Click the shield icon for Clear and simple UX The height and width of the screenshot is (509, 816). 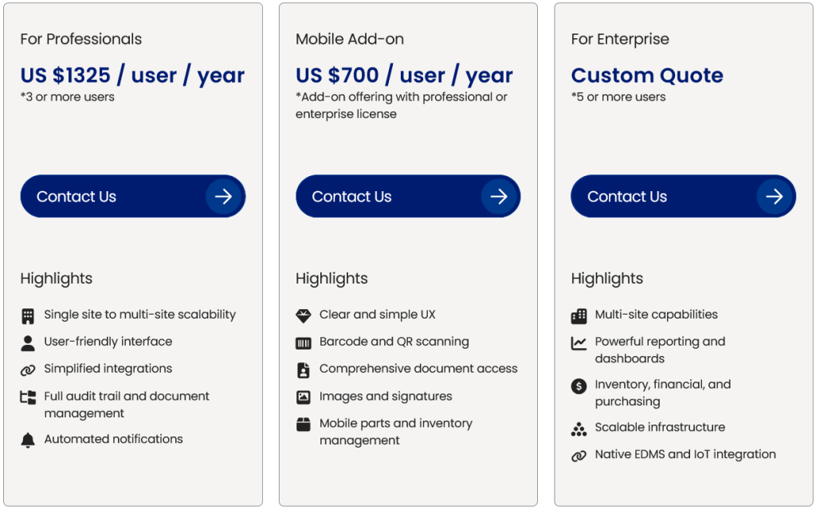click(304, 315)
